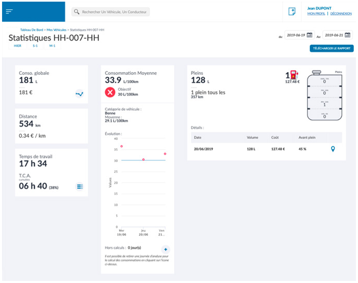Click the red objective failed X icon

point(110,92)
